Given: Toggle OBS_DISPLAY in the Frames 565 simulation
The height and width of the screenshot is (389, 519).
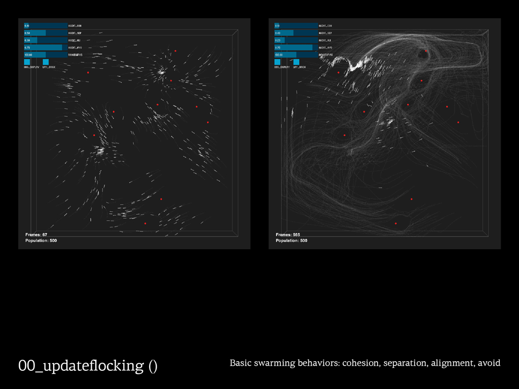Looking at the screenshot, I should click(278, 62).
